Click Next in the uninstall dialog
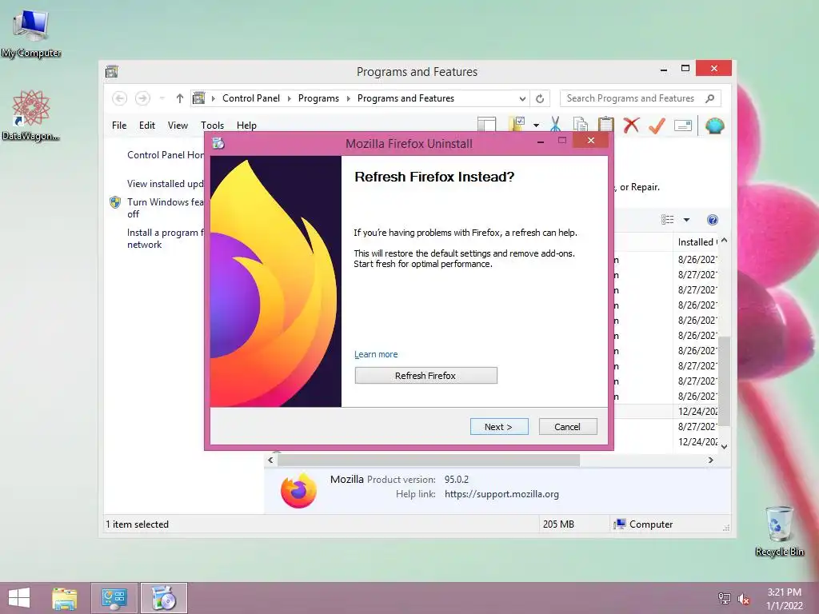This screenshot has width=819, height=614. coord(499,427)
